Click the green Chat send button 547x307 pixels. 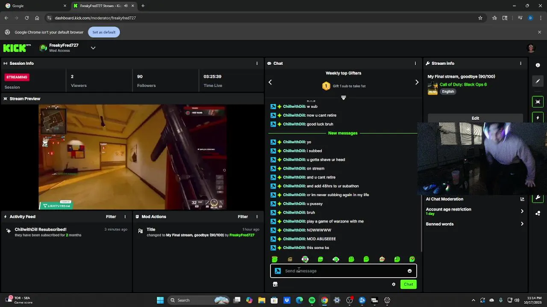tap(409, 284)
